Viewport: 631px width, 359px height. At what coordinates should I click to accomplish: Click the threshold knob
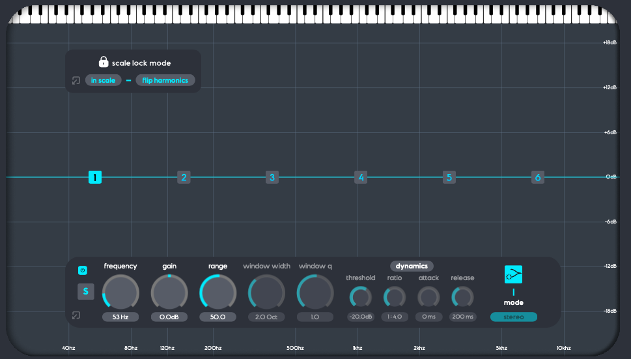[x=361, y=297]
